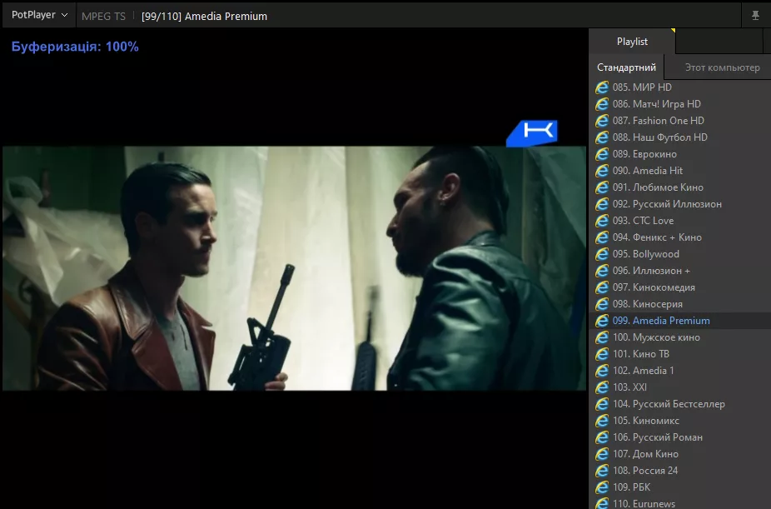Open the Этот компьютер tab
This screenshot has height=509, width=771.
722,67
